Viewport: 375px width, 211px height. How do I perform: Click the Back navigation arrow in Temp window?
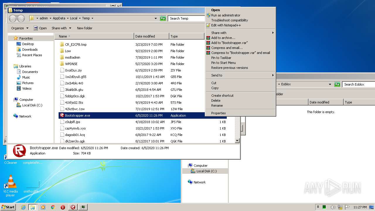pos(13,18)
